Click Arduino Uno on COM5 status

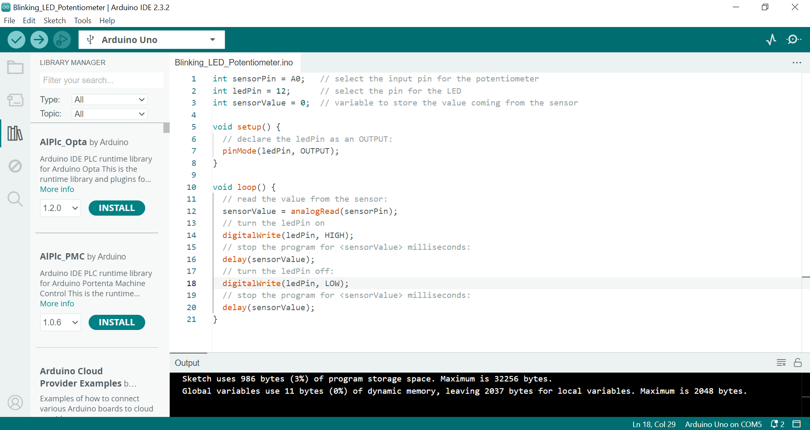click(723, 424)
